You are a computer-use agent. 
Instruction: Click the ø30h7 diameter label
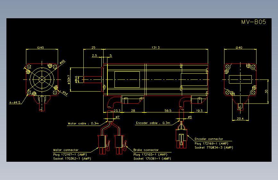point(69,79)
